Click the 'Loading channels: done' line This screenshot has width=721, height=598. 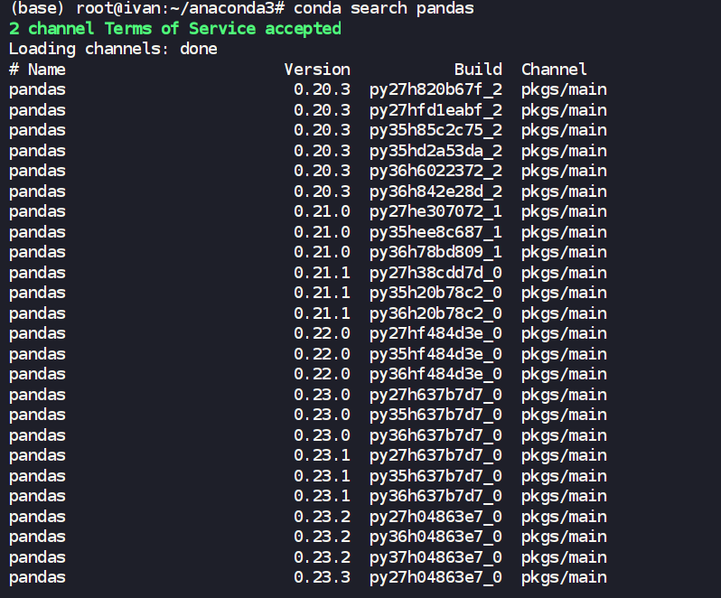click(113, 49)
